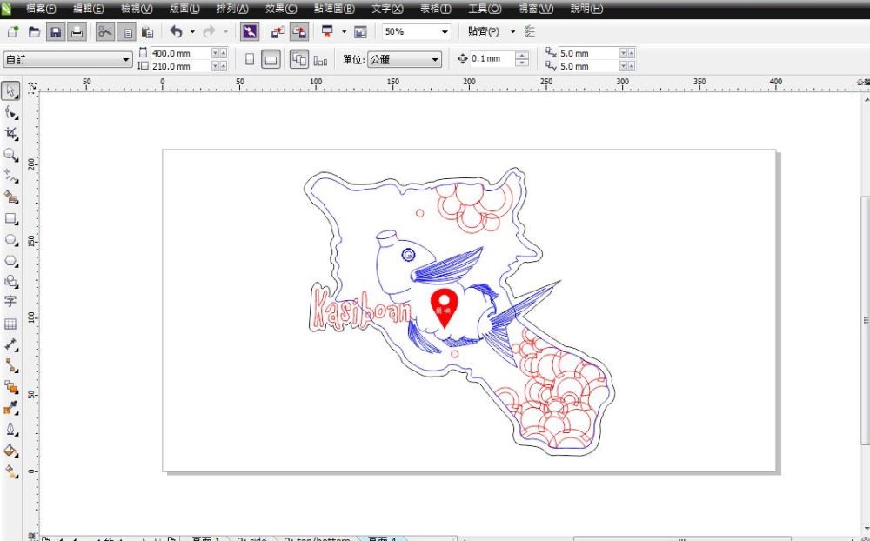Select the Rectangle tool
The height and width of the screenshot is (541, 870).
[x=11, y=218]
